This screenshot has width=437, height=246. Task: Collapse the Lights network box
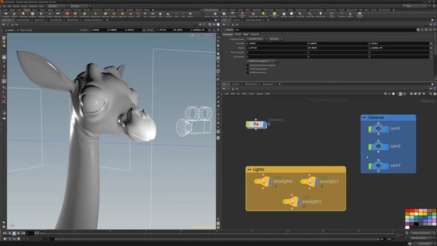tap(249, 169)
